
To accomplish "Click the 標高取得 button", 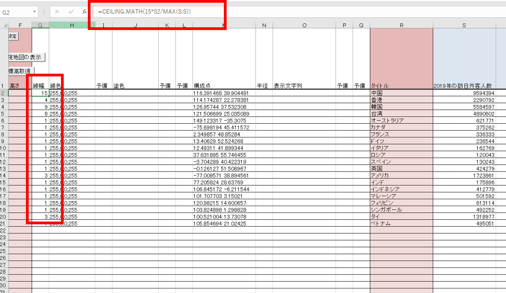I will pyautogui.click(x=20, y=71).
